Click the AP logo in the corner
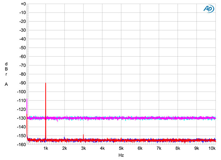Screen dimensions: 221x160 pos(209,9)
